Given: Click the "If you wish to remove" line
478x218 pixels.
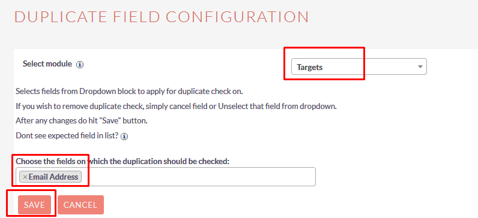Looking at the screenshot, I should click(176, 107).
